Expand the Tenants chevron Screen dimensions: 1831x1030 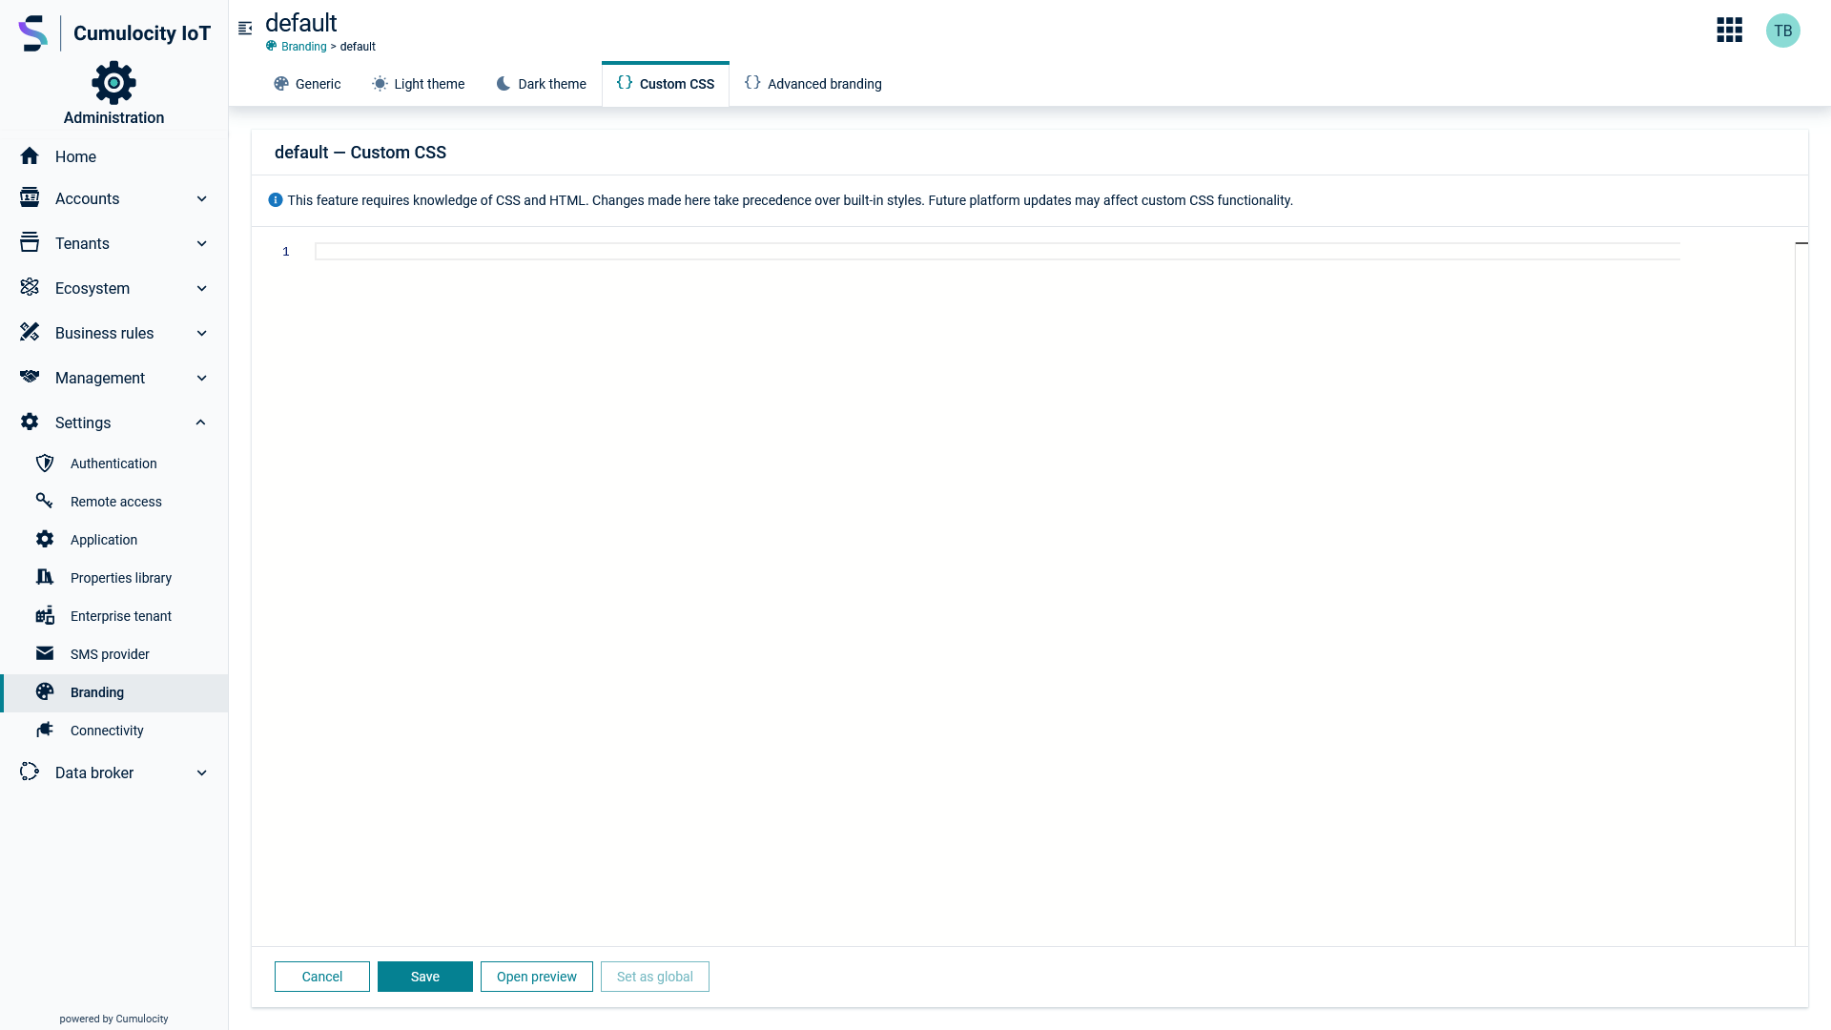[202, 243]
